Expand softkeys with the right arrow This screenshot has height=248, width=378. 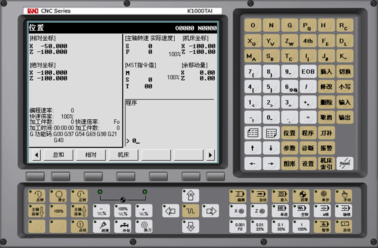pyautogui.click(x=210, y=155)
